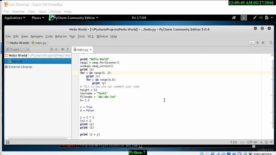Image resolution: width=276 pixels, height=155 pixels.
Task: Open VirtualBox Machine menu
Action: tap(18, 12)
